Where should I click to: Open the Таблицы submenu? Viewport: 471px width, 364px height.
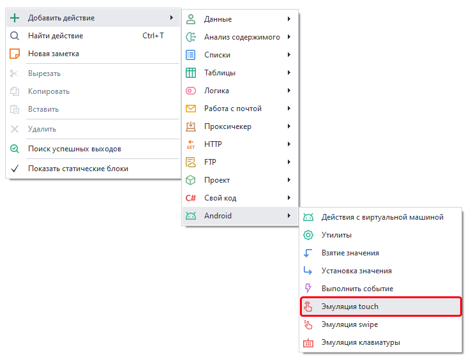tap(220, 73)
